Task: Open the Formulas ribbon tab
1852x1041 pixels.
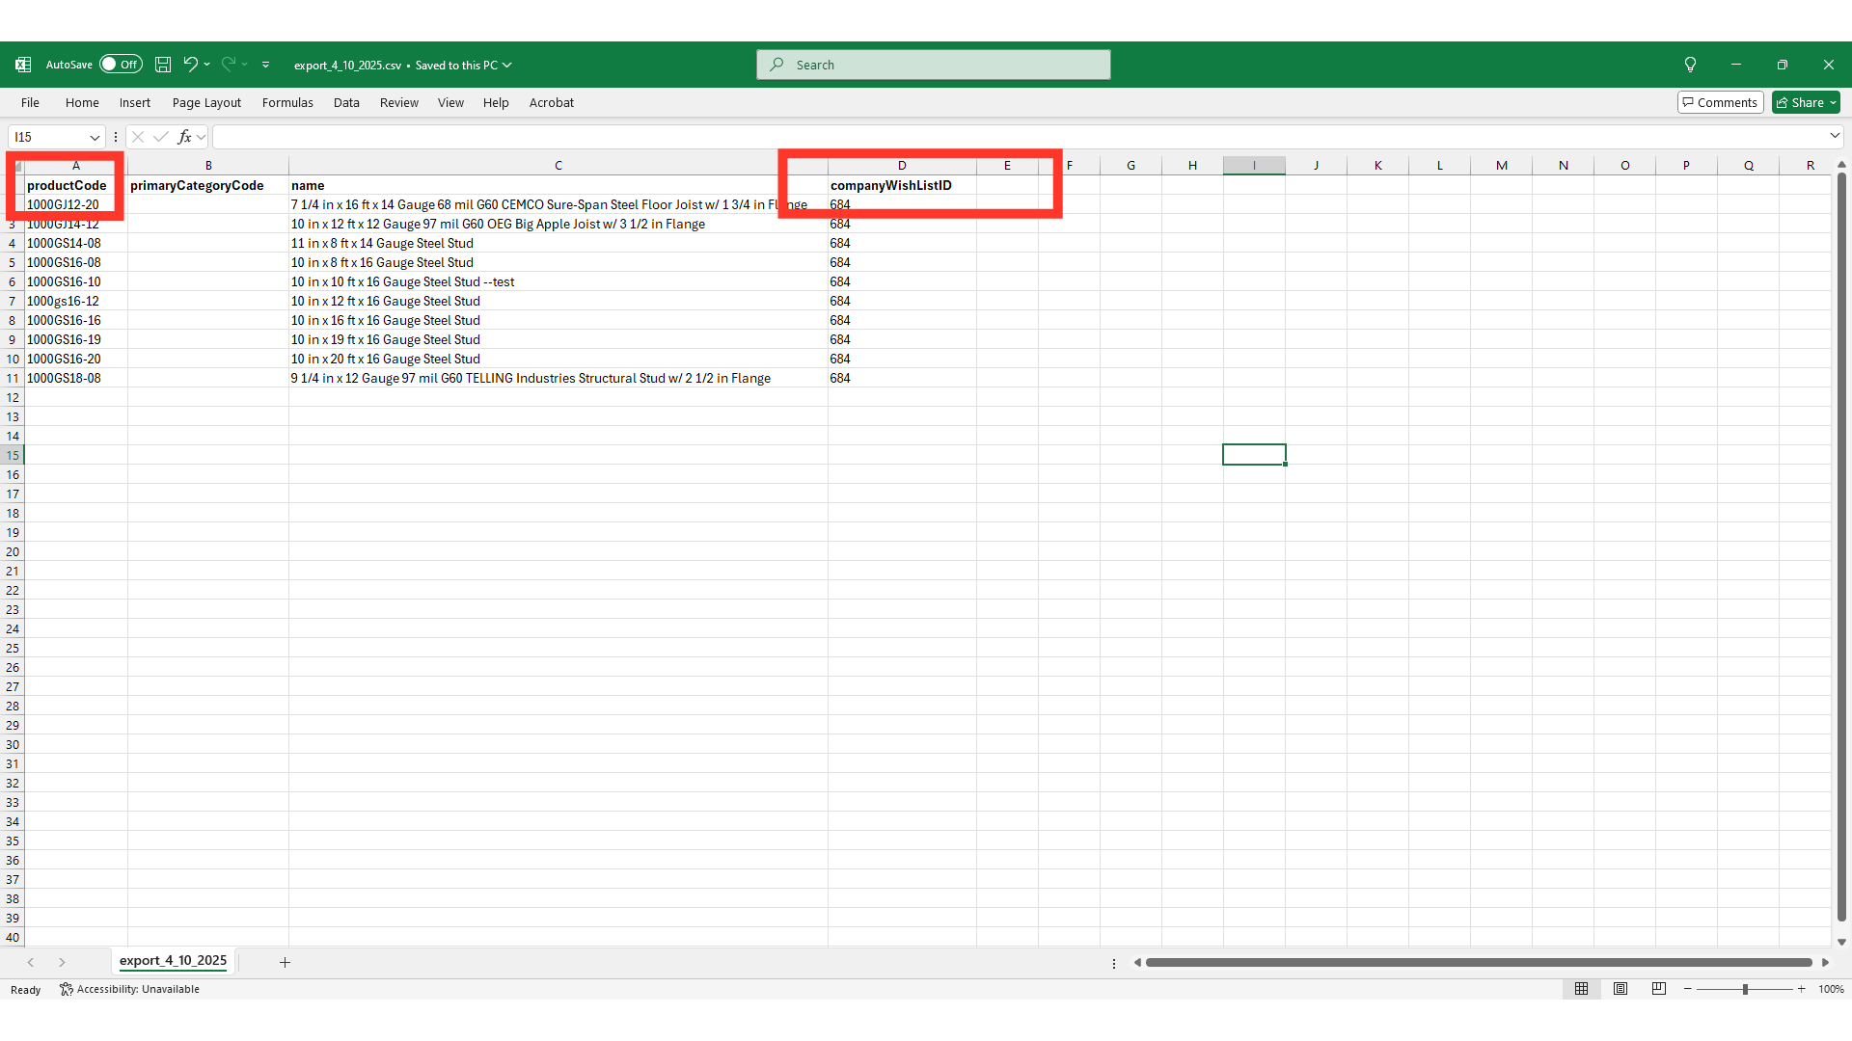Action: point(287,102)
